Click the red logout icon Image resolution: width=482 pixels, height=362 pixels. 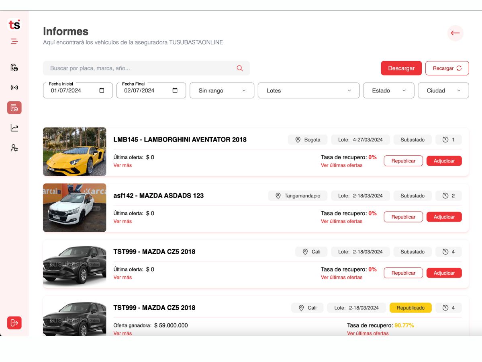14,323
